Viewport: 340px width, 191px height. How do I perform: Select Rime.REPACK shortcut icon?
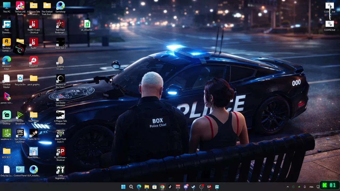(33, 153)
